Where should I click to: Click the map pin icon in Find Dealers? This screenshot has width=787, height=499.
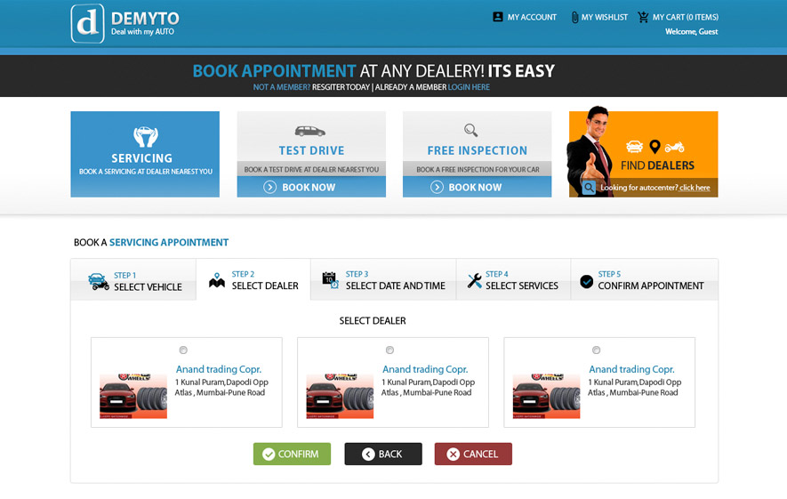point(655,147)
